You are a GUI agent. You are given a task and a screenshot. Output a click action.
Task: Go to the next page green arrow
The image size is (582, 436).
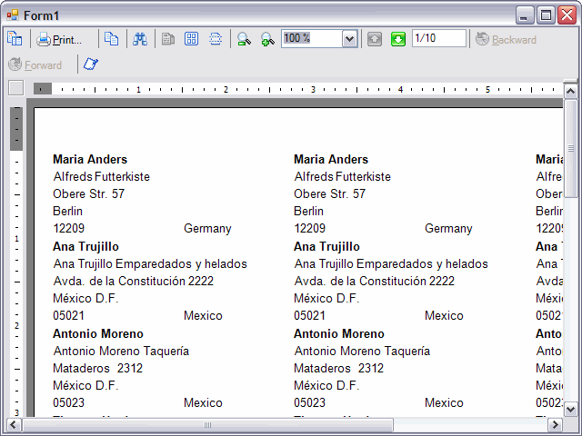pyautogui.click(x=398, y=39)
